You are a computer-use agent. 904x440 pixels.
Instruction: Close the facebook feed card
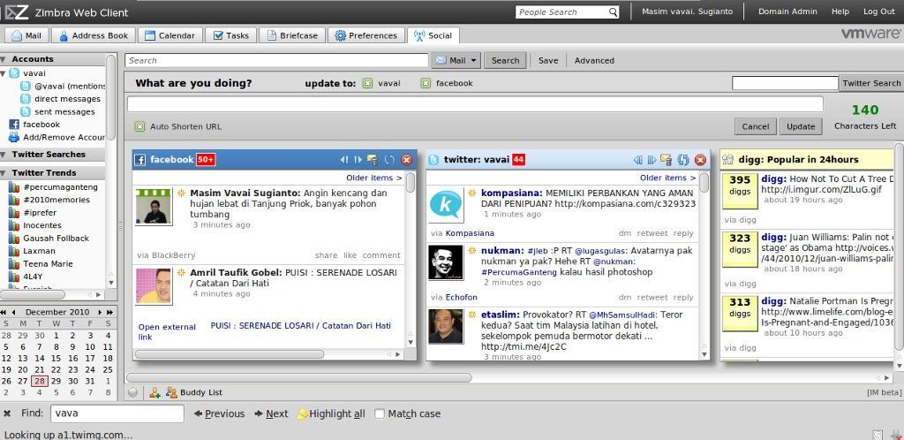[406, 160]
